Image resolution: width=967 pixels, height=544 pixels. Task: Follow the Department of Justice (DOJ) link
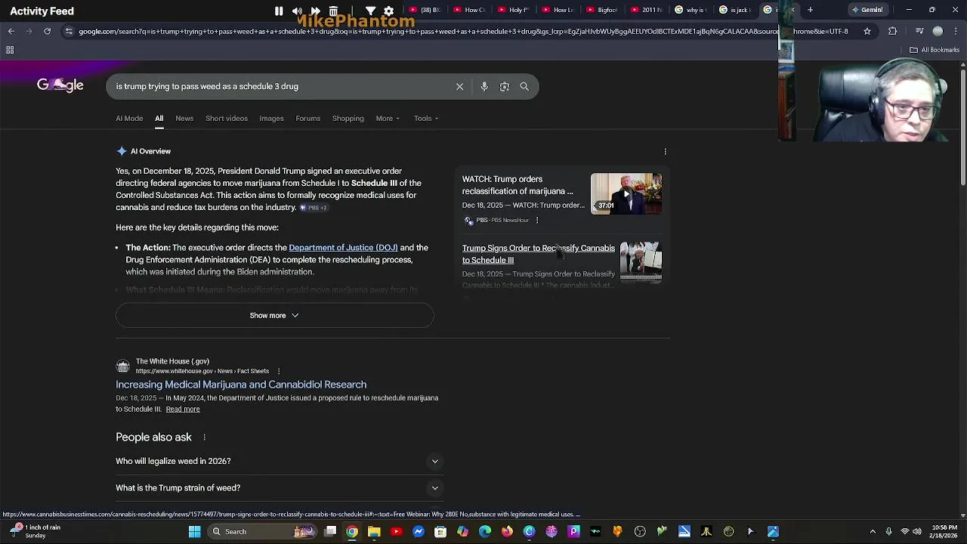pyautogui.click(x=343, y=248)
